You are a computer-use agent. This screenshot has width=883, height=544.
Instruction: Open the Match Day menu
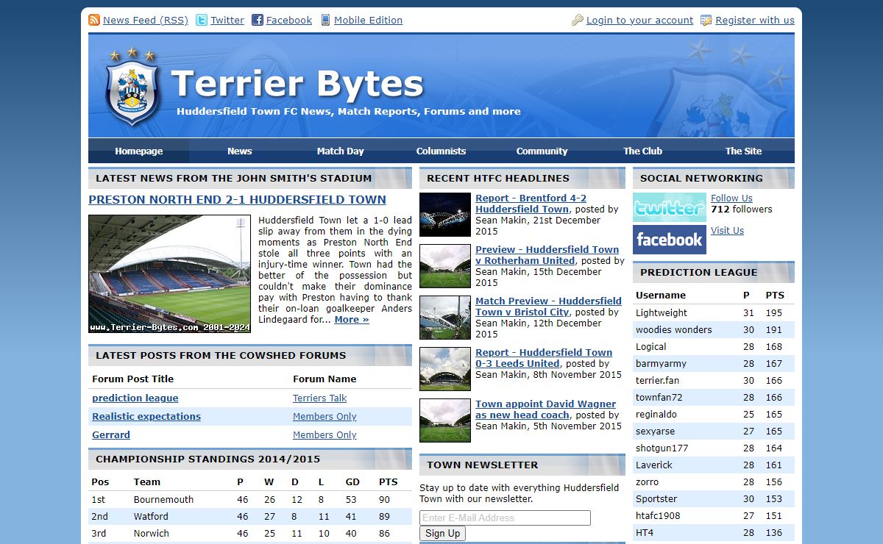[x=340, y=151]
